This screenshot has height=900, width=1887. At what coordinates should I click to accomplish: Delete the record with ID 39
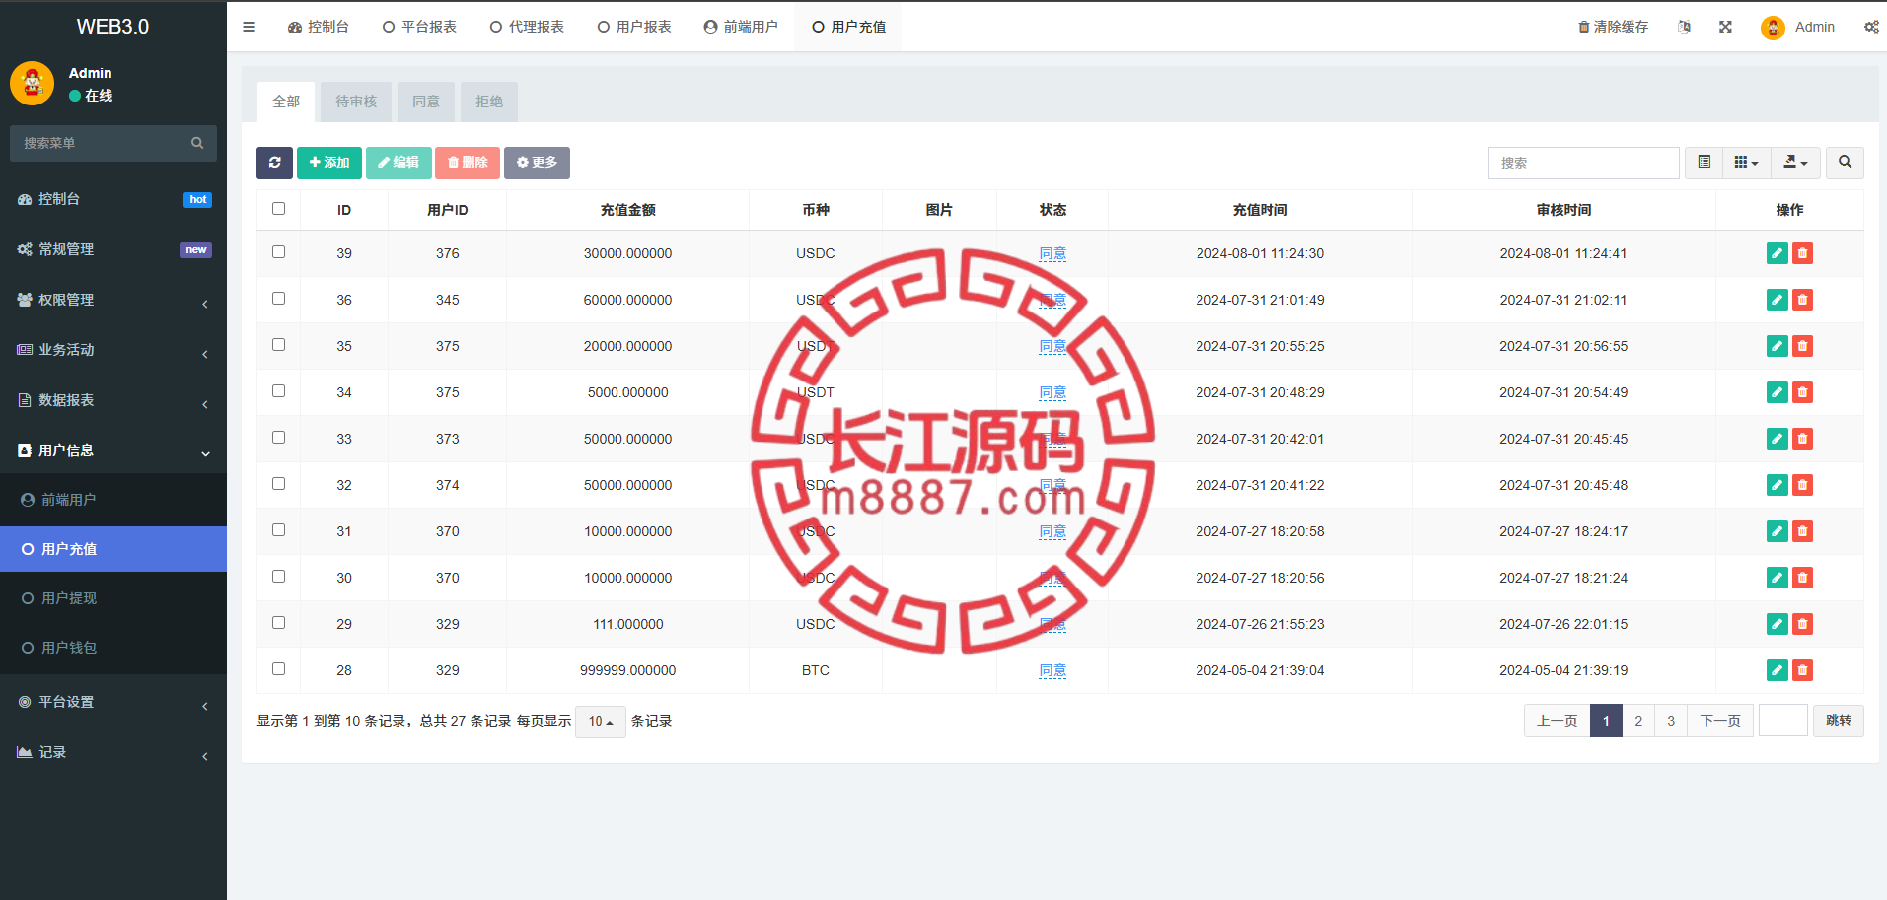point(1802,253)
